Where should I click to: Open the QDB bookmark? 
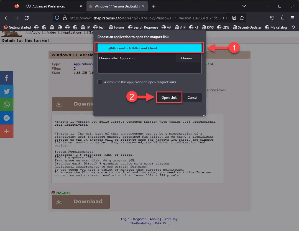point(223,27)
